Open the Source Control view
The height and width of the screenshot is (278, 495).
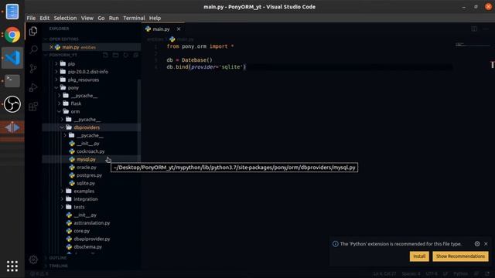[x=33, y=69]
